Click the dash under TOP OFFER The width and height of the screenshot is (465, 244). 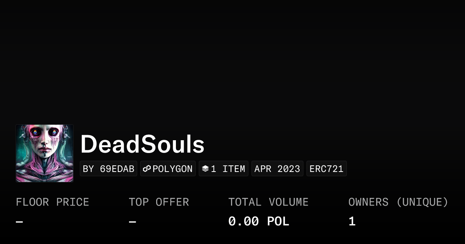click(x=132, y=221)
